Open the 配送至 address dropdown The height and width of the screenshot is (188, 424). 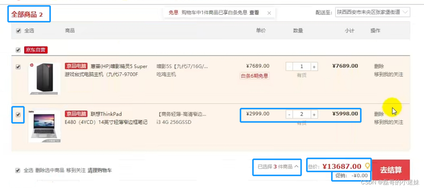(x=372, y=12)
